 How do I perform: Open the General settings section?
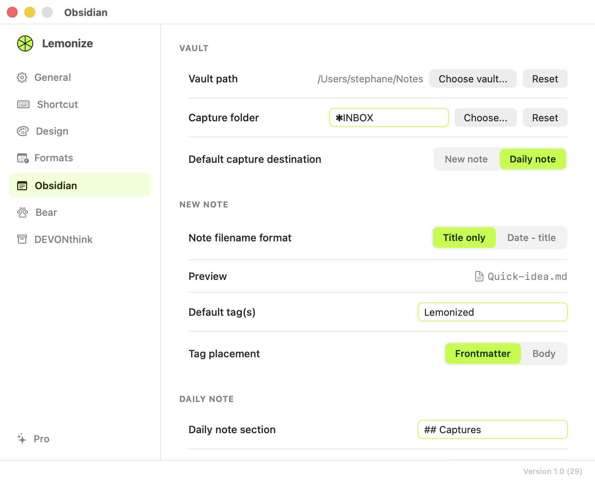(80, 77)
